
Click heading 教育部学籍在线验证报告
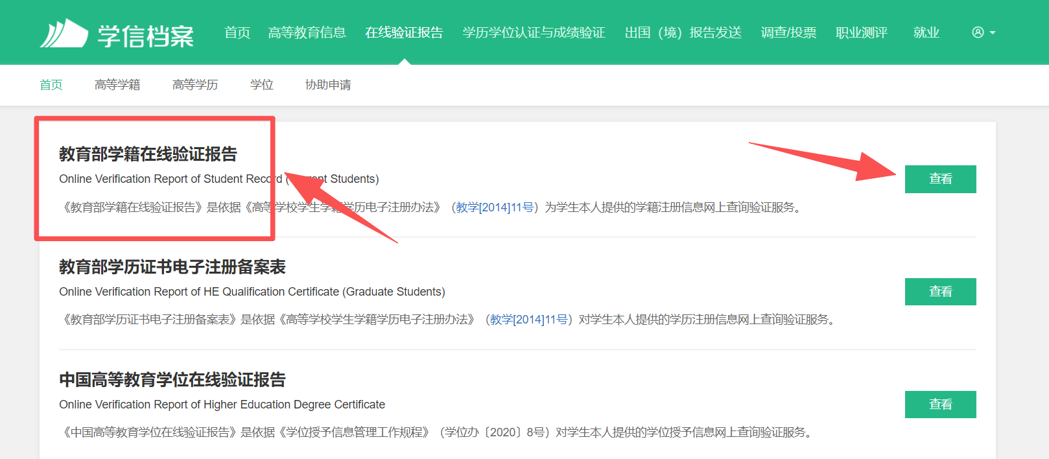coord(148,154)
